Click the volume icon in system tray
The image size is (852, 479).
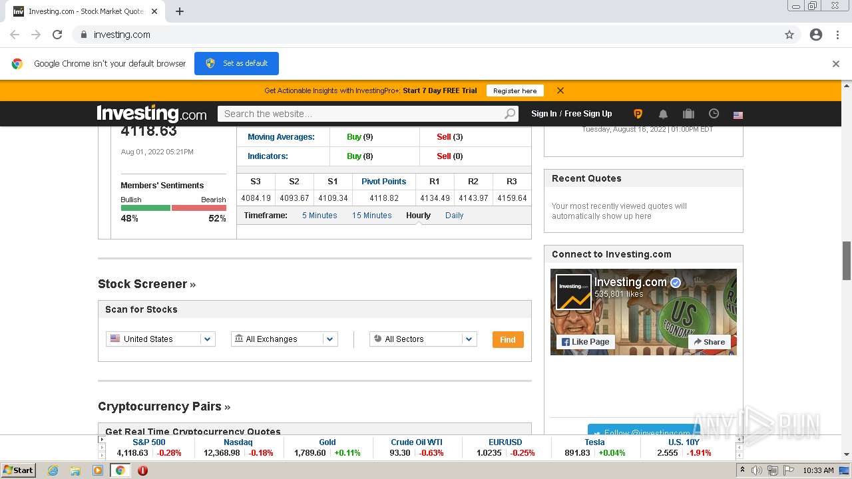(x=757, y=470)
